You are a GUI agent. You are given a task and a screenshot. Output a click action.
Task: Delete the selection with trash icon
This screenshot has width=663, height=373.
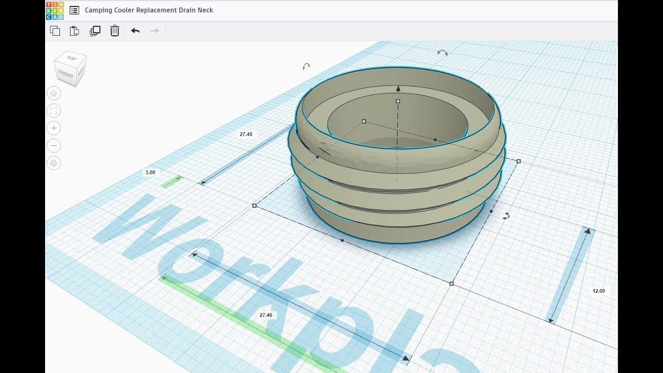tap(115, 31)
